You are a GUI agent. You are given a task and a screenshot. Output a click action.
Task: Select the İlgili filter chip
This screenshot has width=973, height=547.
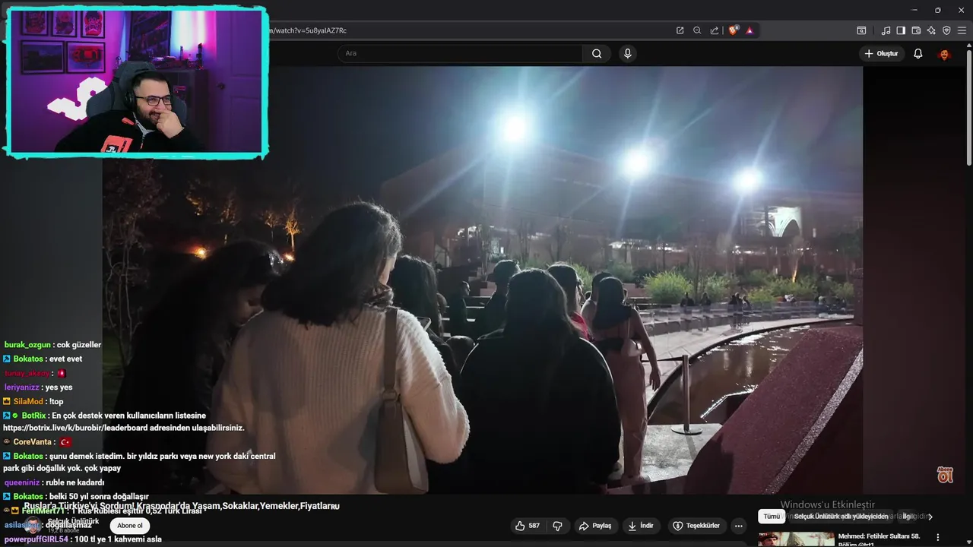coord(908,517)
